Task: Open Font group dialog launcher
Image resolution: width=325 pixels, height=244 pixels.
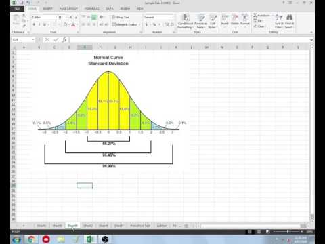Action: click(x=78, y=32)
